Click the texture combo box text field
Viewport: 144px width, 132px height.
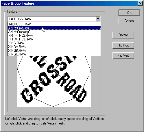[x=52, y=19]
